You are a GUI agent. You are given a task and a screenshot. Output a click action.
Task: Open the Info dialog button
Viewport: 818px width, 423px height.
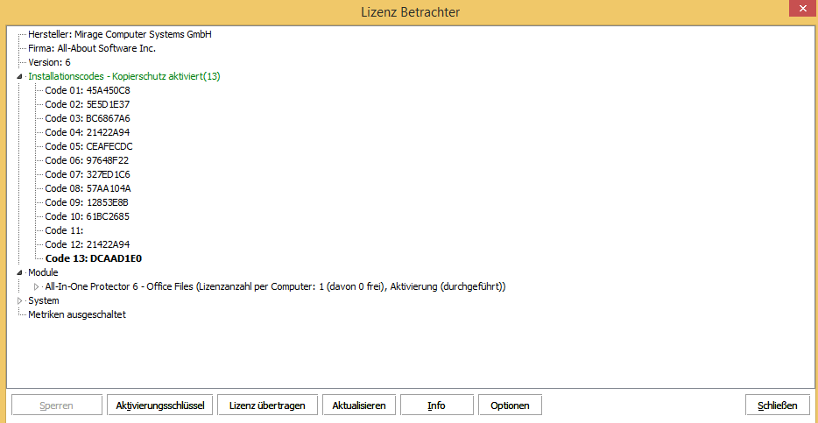point(436,405)
